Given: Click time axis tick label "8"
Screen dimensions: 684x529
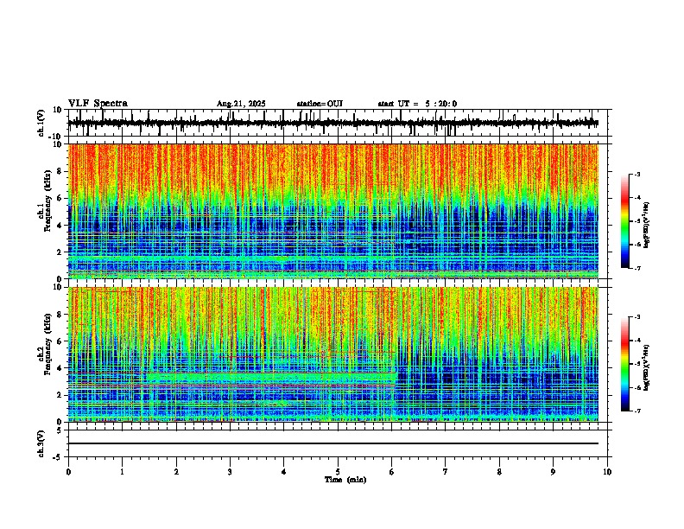Looking at the screenshot, I should (499, 472).
